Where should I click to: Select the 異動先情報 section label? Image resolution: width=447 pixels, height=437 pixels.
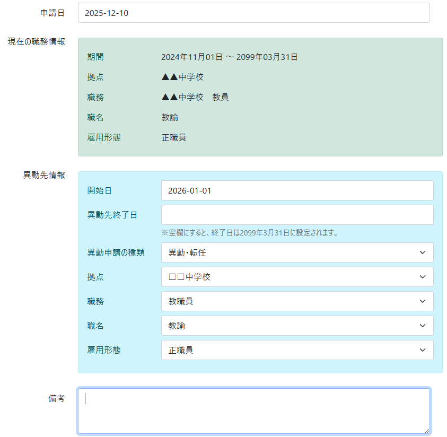click(44, 175)
